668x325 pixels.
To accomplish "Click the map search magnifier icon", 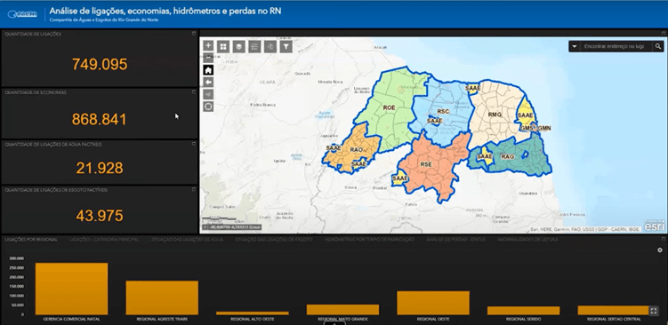I will (x=658, y=46).
